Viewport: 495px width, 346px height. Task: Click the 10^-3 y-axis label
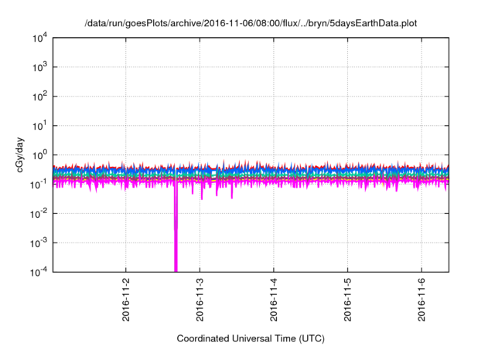(x=39, y=243)
